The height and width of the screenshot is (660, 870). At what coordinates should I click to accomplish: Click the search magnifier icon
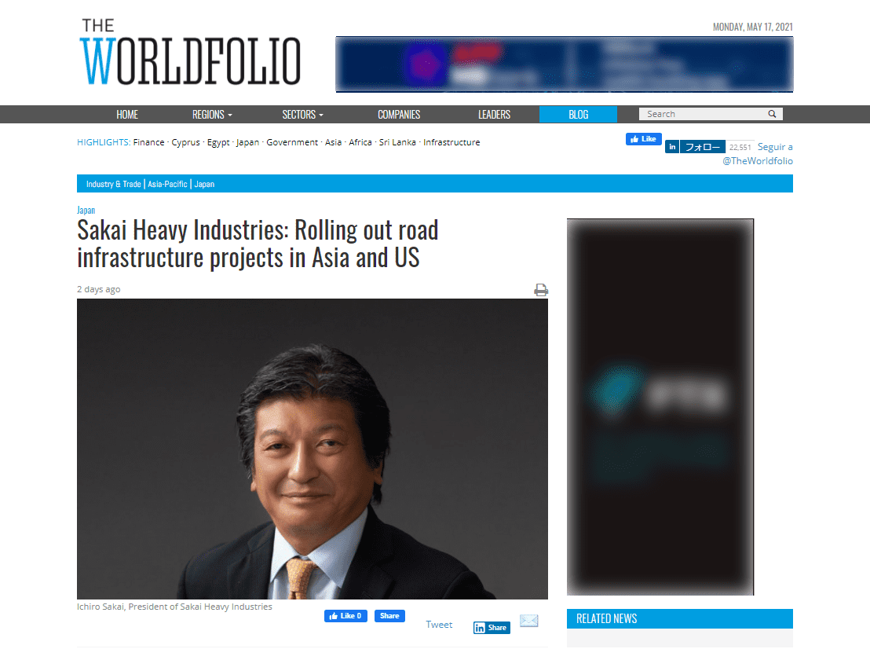coord(772,114)
